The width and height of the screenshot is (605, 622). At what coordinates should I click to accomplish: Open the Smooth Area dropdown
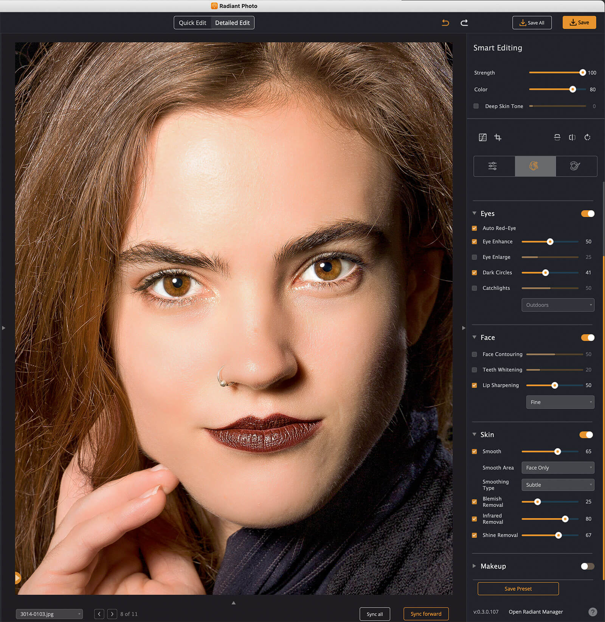coord(557,468)
